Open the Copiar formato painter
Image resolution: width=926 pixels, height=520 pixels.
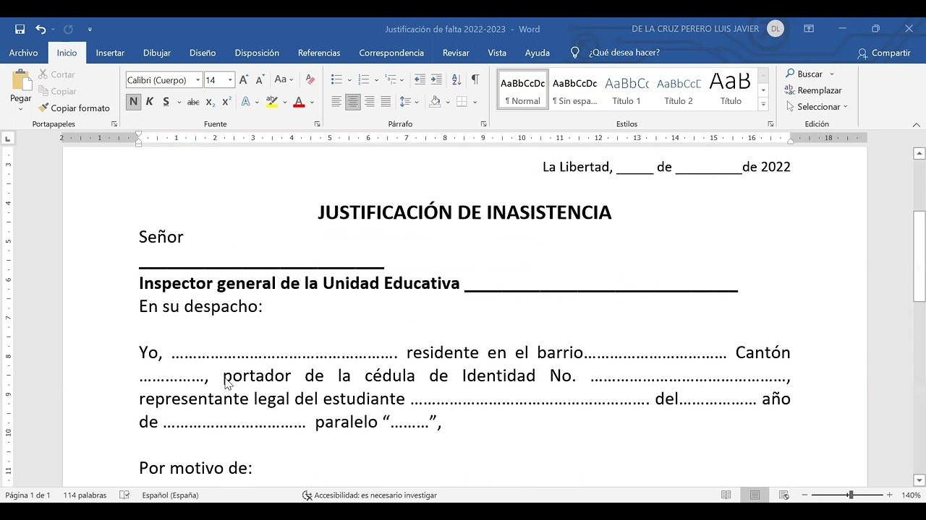click(x=75, y=108)
